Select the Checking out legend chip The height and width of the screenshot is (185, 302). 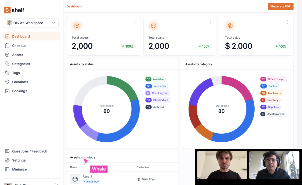[x=157, y=93]
